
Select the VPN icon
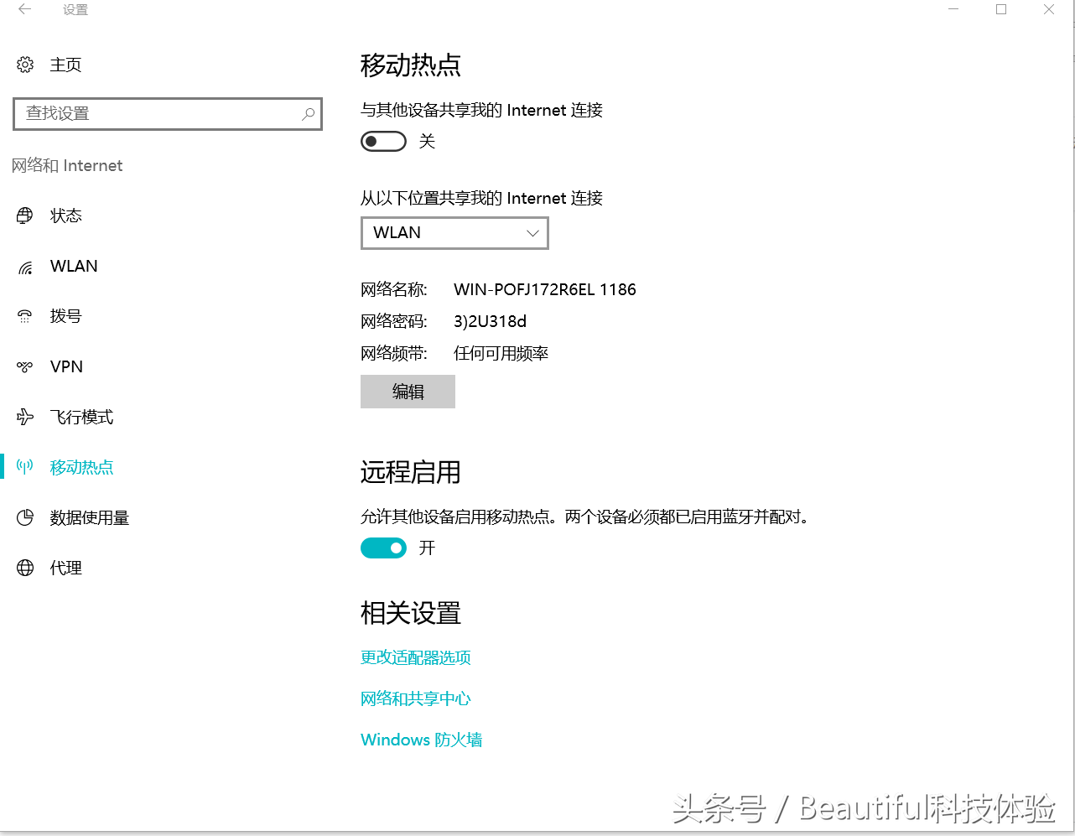[25, 366]
